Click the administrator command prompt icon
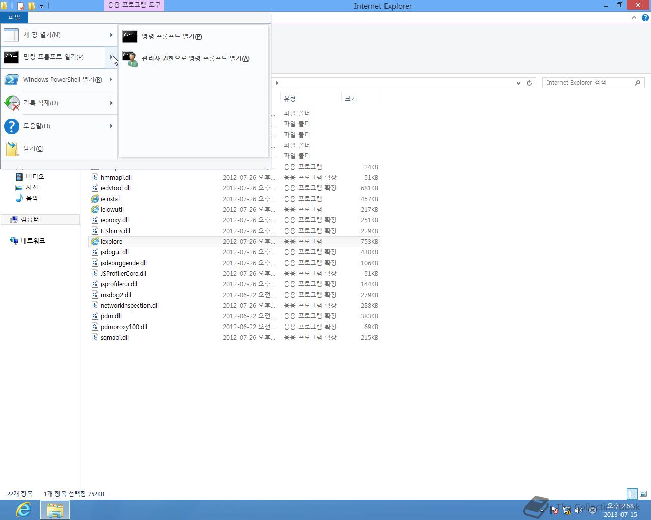Image resolution: width=651 pixels, height=520 pixels. [130, 59]
